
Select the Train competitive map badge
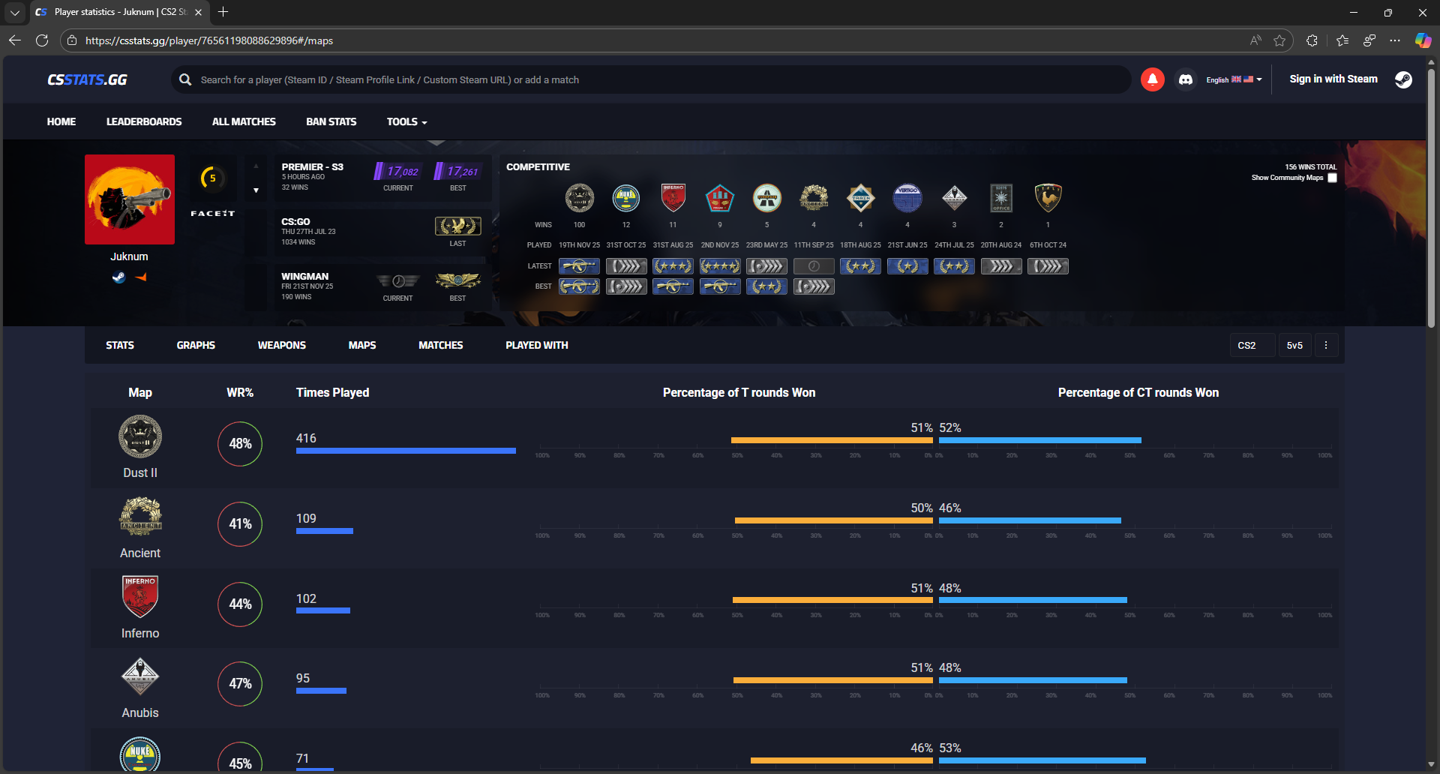pyautogui.click(x=860, y=198)
